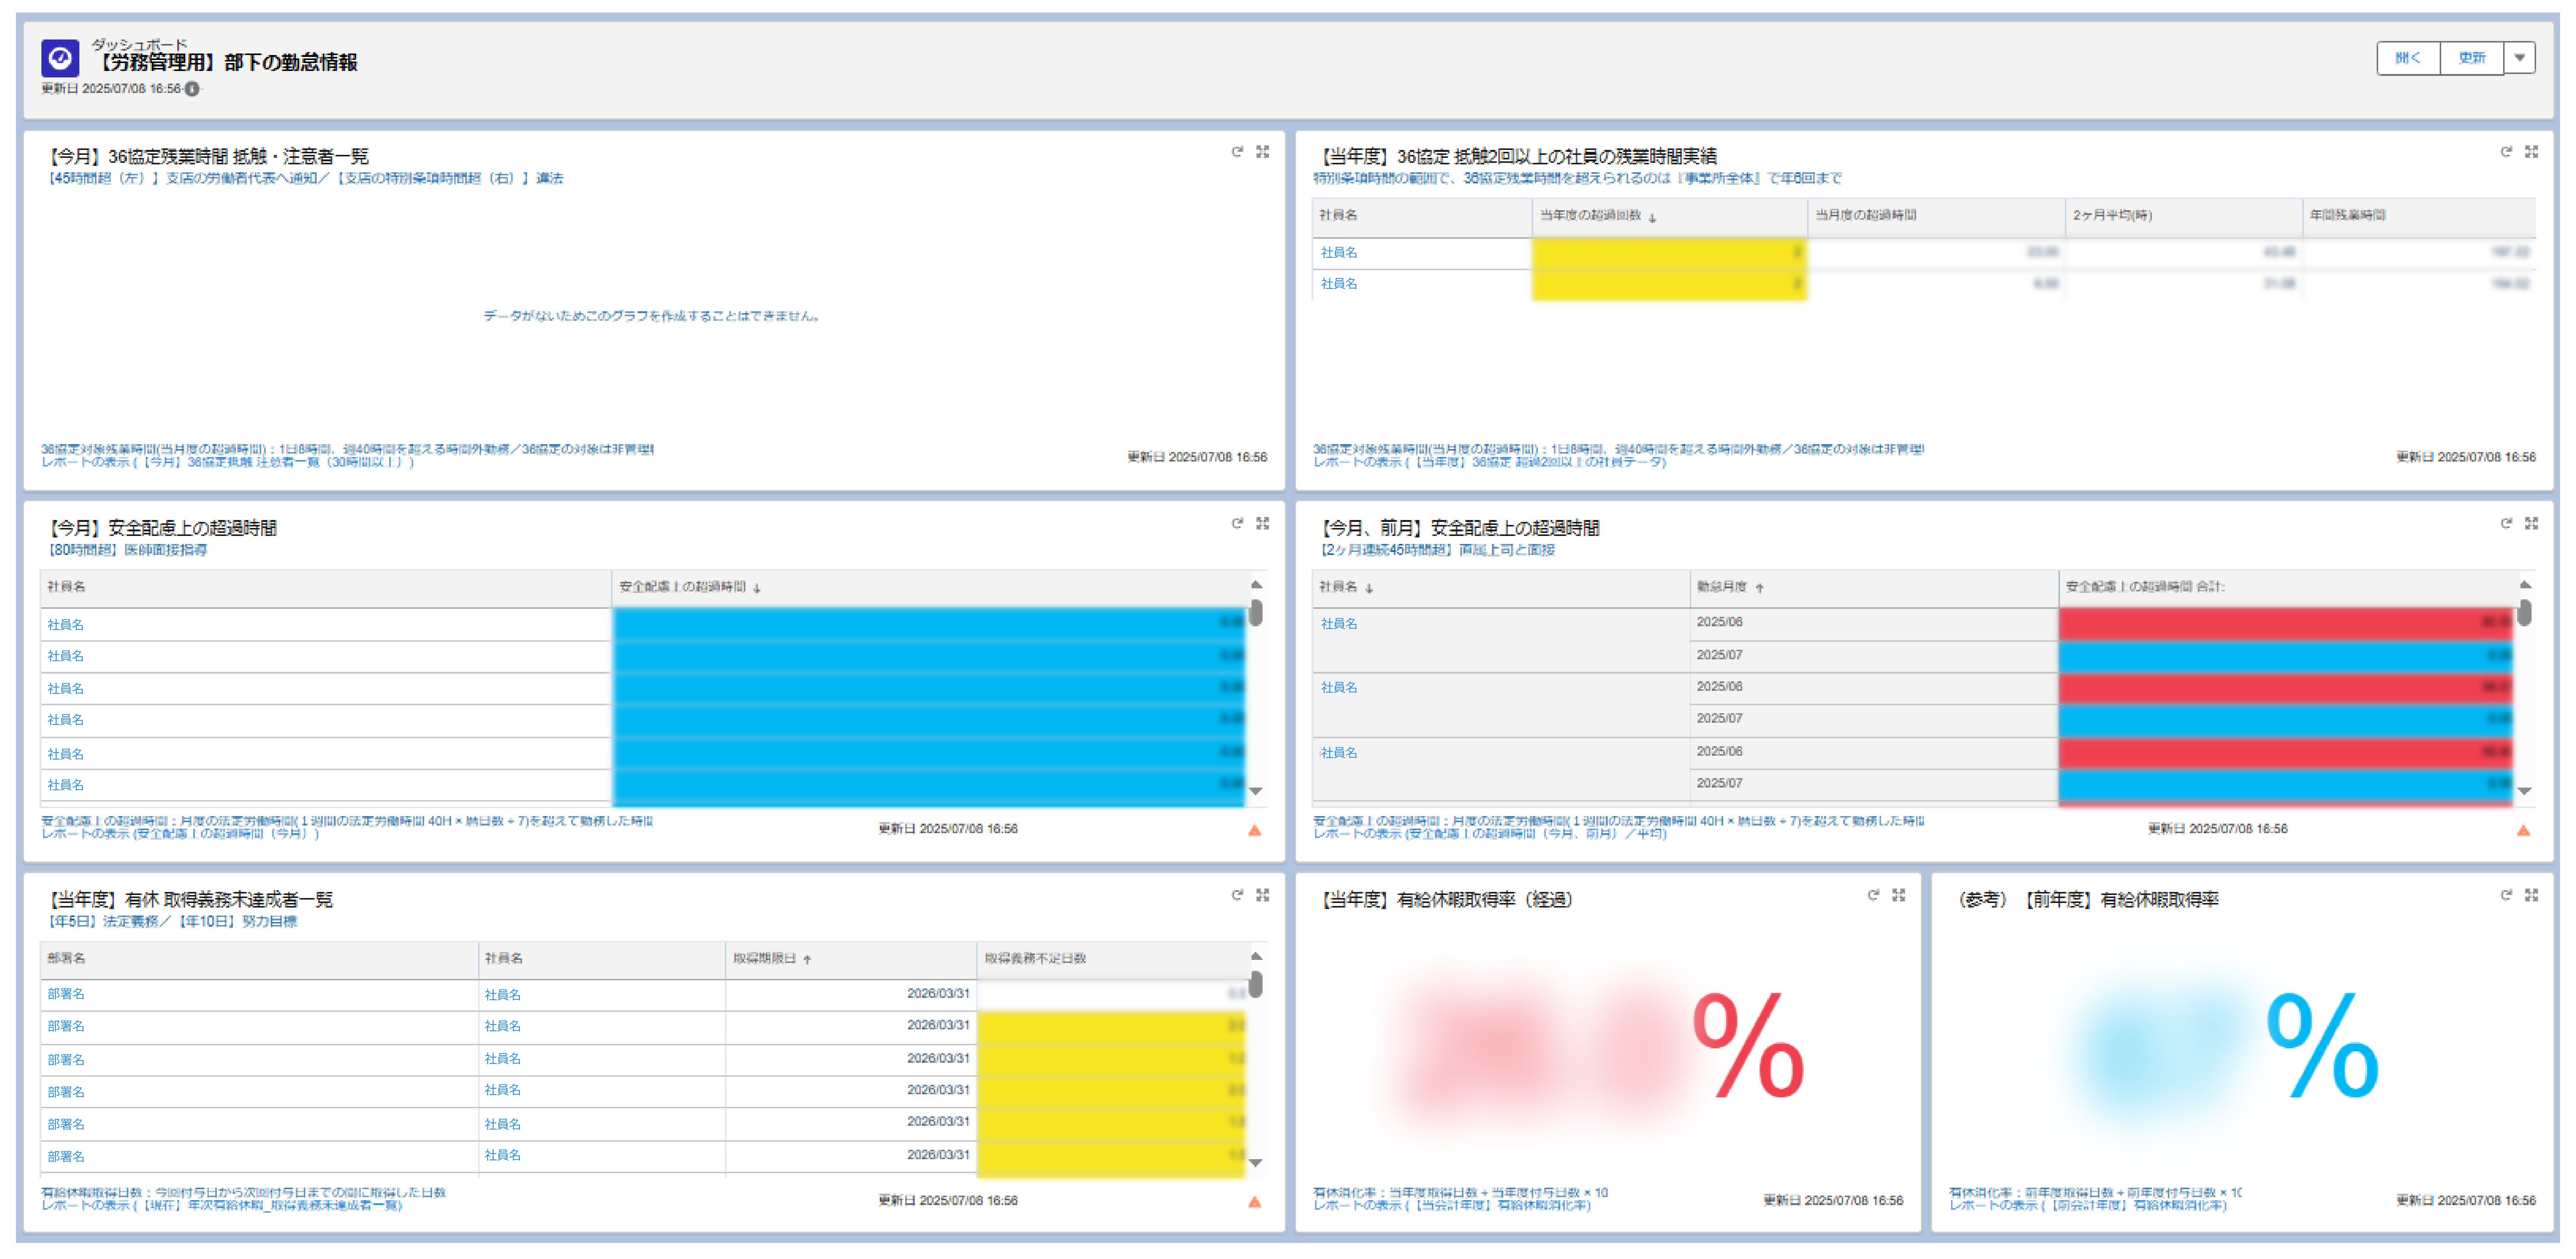Click the info icon next to 更新日
The height and width of the screenshot is (1259, 2576).
click(192, 89)
